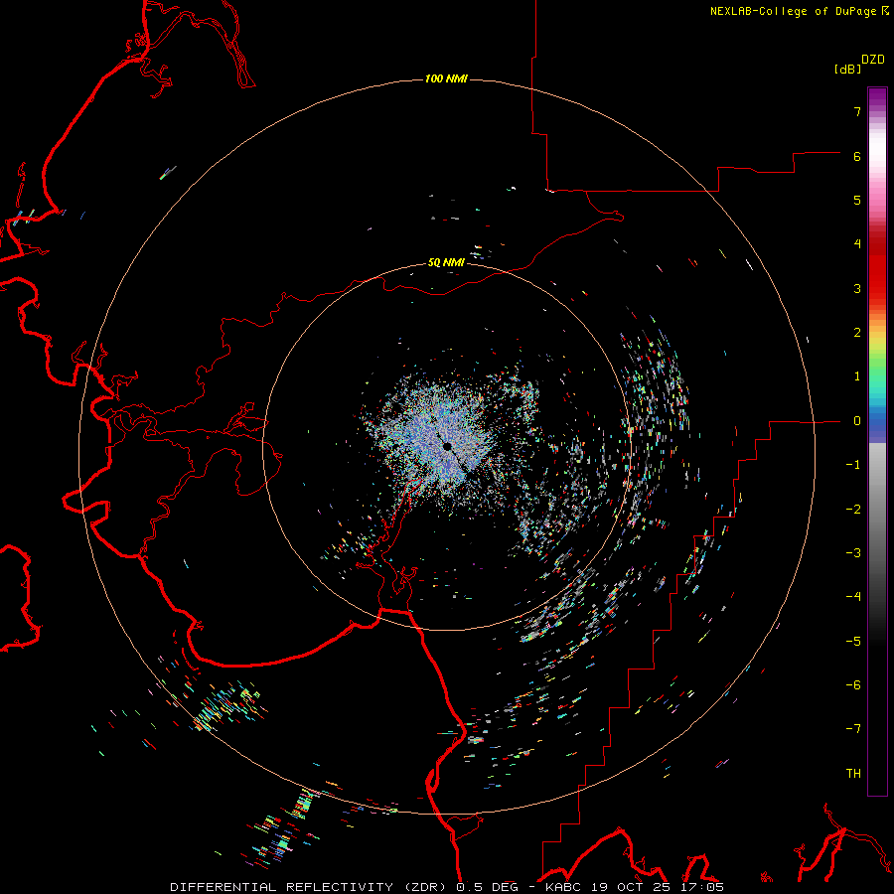The image size is (894, 894).
Task: Click the purple top of the color scale
Action: tap(877, 97)
